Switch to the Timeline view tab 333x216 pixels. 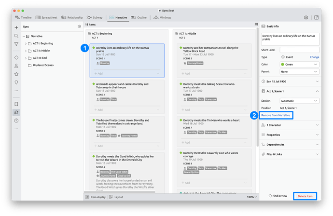pyautogui.click(x=23, y=17)
